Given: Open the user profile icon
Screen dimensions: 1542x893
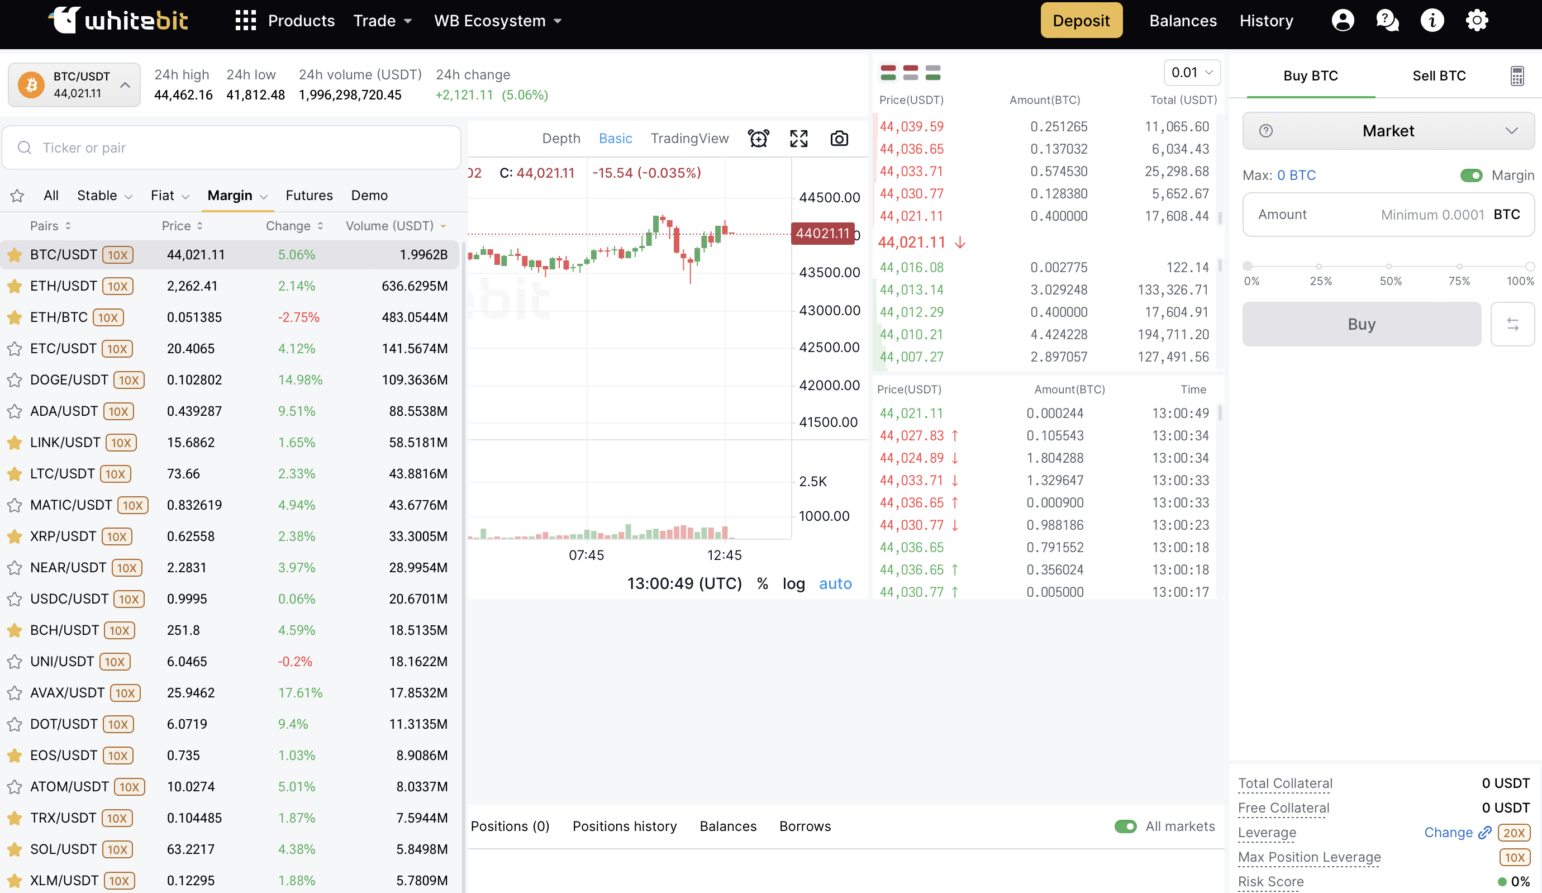Looking at the screenshot, I should click(x=1343, y=20).
